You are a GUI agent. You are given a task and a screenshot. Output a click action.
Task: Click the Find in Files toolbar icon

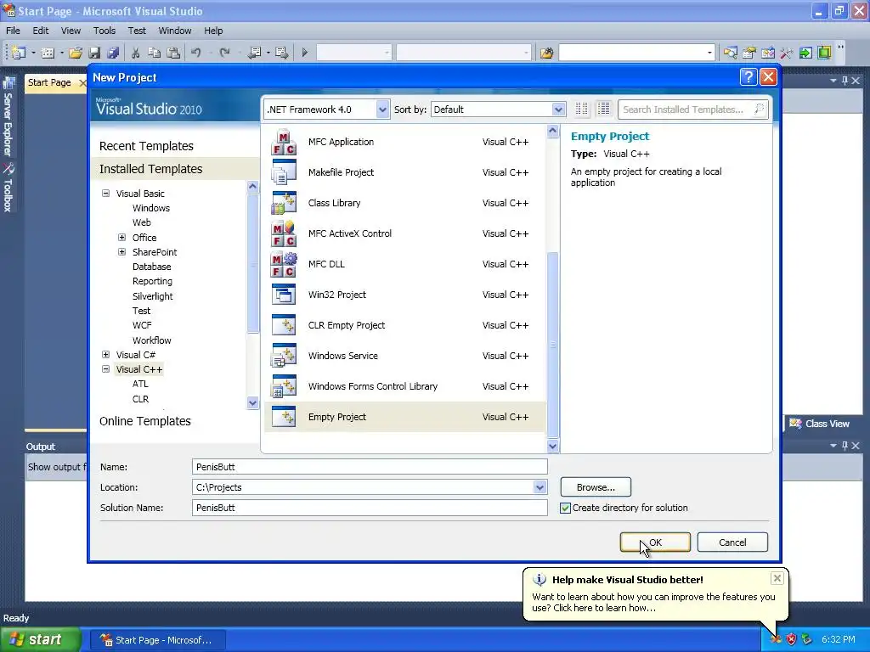coord(546,53)
